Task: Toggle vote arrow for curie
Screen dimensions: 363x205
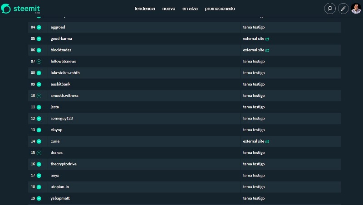Action: coord(39,141)
